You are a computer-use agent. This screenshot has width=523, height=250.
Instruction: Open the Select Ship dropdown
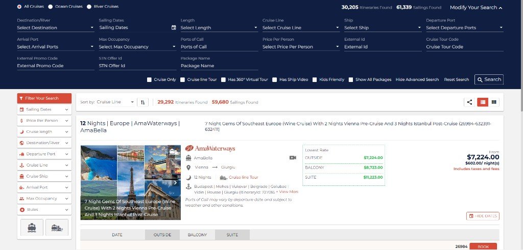(383, 27)
